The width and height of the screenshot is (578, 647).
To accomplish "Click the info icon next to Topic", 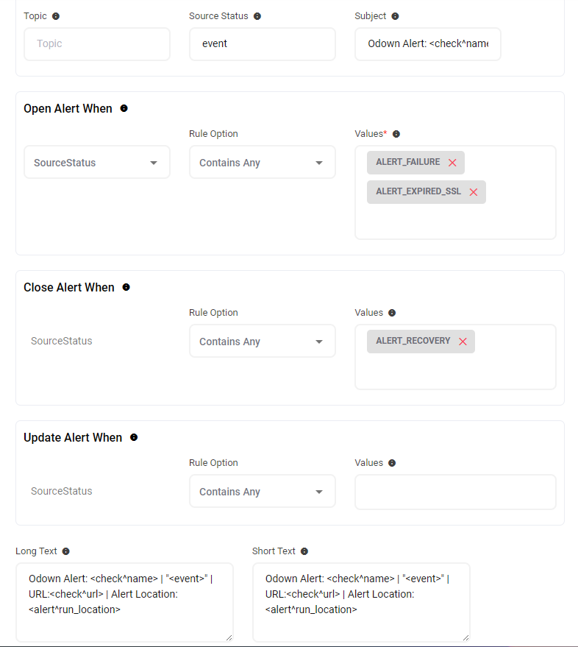I will point(56,16).
